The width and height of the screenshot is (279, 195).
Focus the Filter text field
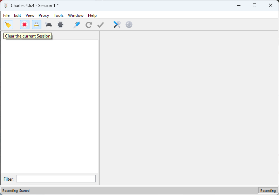click(56, 179)
